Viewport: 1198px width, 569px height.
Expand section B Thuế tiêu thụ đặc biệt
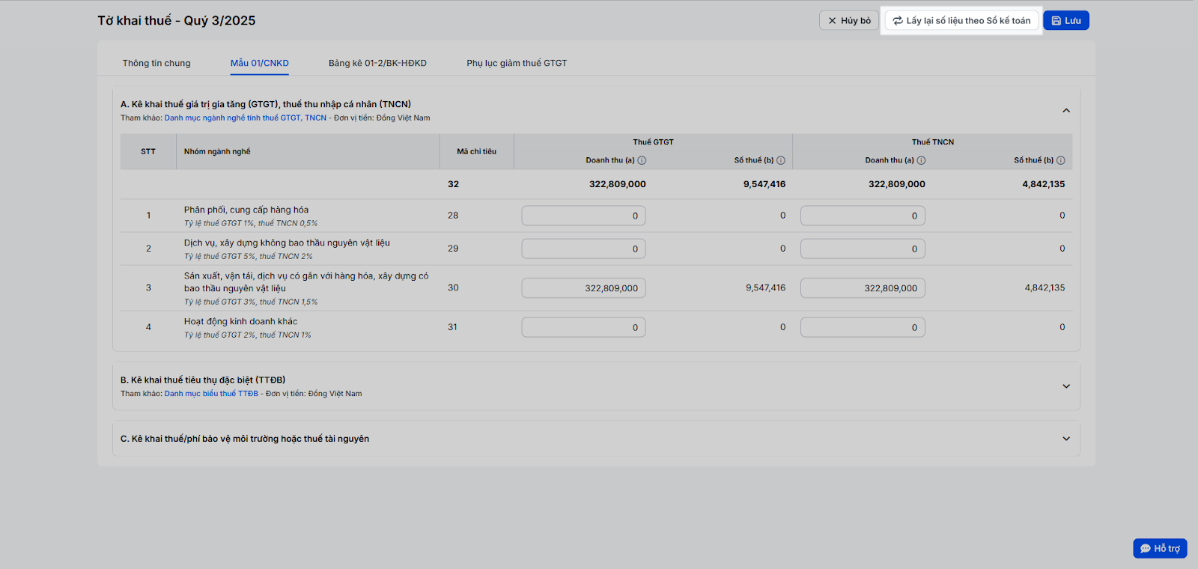(1066, 386)
